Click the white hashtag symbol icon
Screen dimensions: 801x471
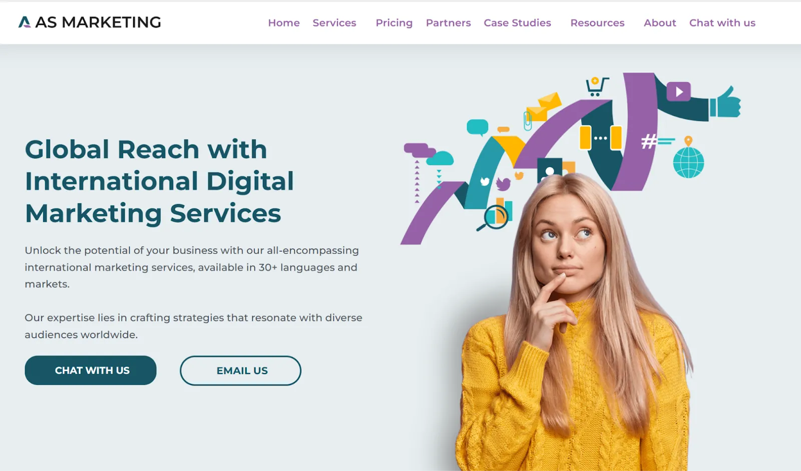point(649,141)
